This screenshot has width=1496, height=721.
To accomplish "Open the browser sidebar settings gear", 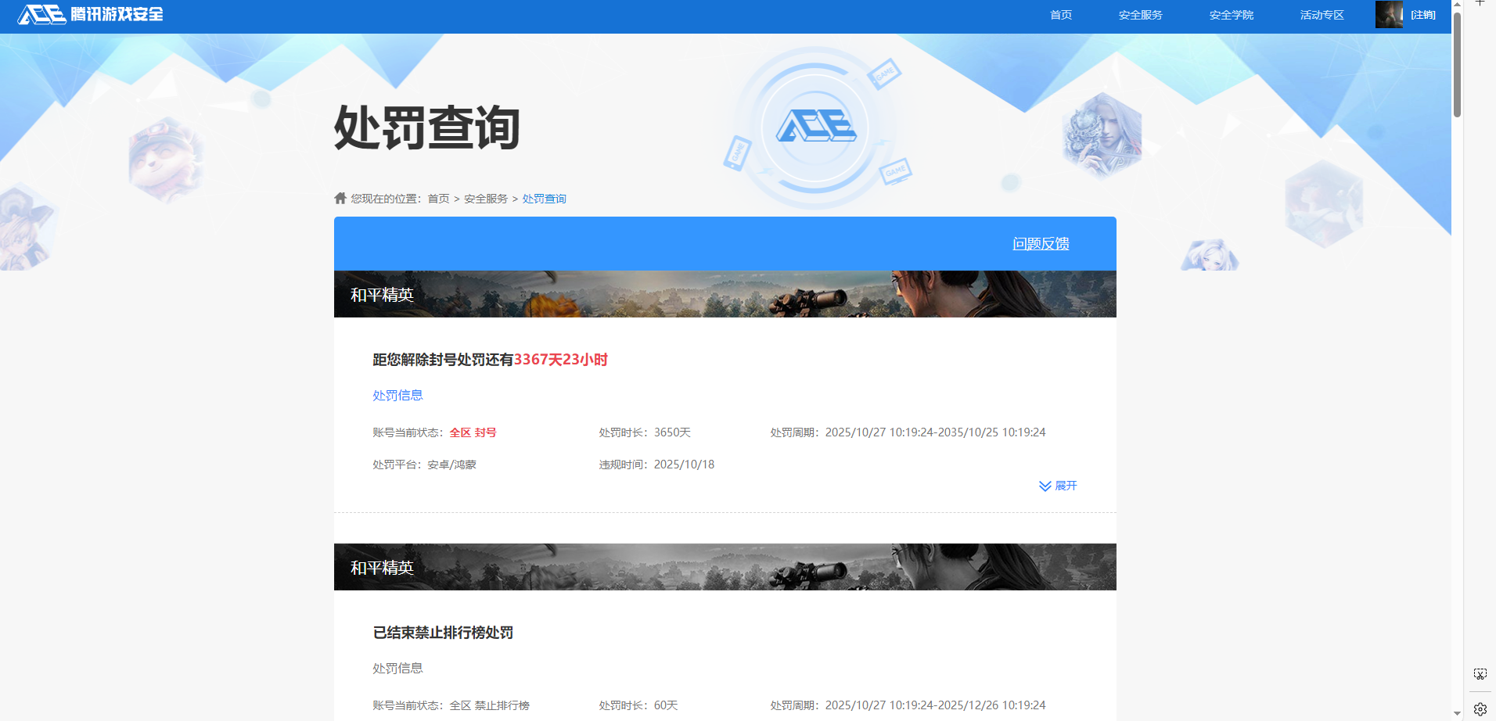I will pyautogui.click(x=1480, y=709).
